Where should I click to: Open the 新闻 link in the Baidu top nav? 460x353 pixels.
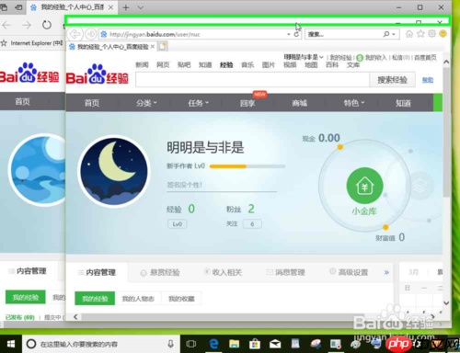tap(142, 65)
